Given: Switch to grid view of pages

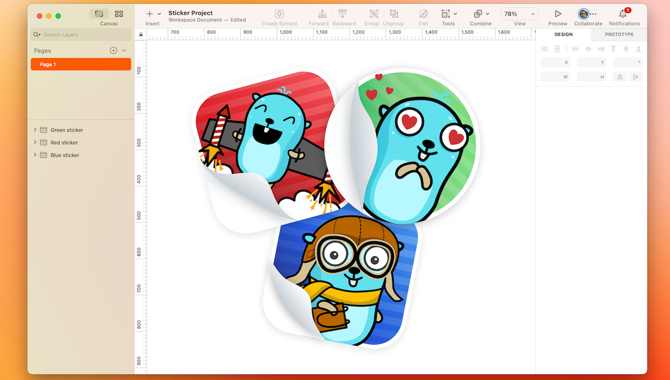Looking at the screenshot, I should (119, 14).
